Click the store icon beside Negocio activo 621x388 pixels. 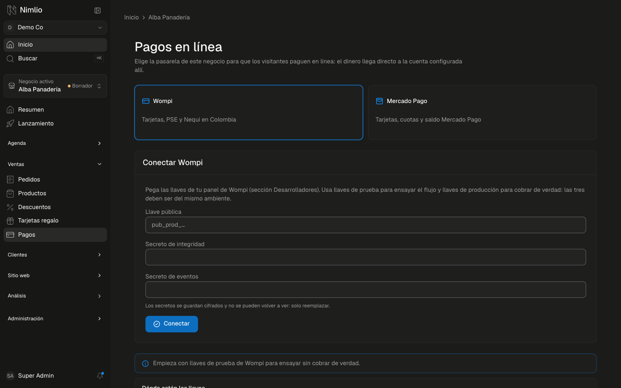12,86
